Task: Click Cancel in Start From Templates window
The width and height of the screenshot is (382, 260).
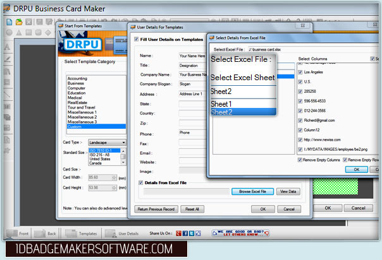Action: 359,208
